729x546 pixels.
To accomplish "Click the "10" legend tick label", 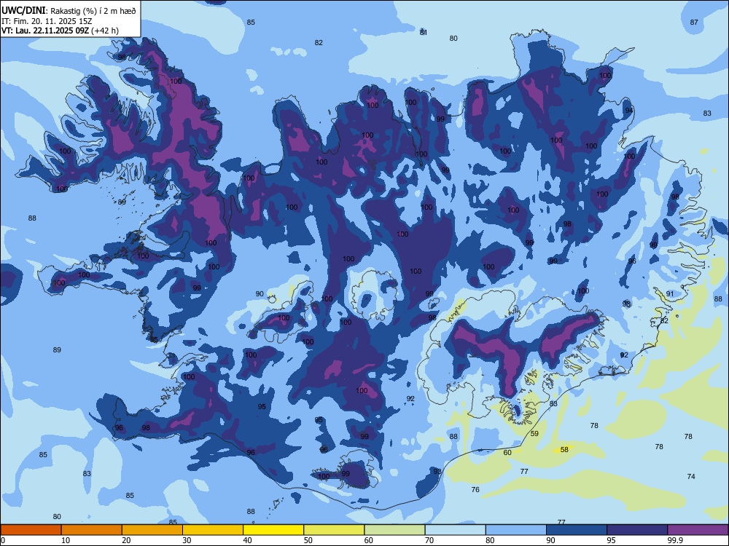I will pyautogui.click(x=66, y=540).
